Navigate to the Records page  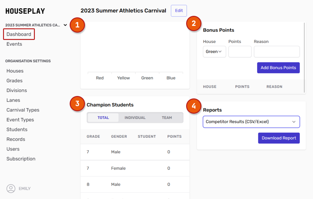16,139
